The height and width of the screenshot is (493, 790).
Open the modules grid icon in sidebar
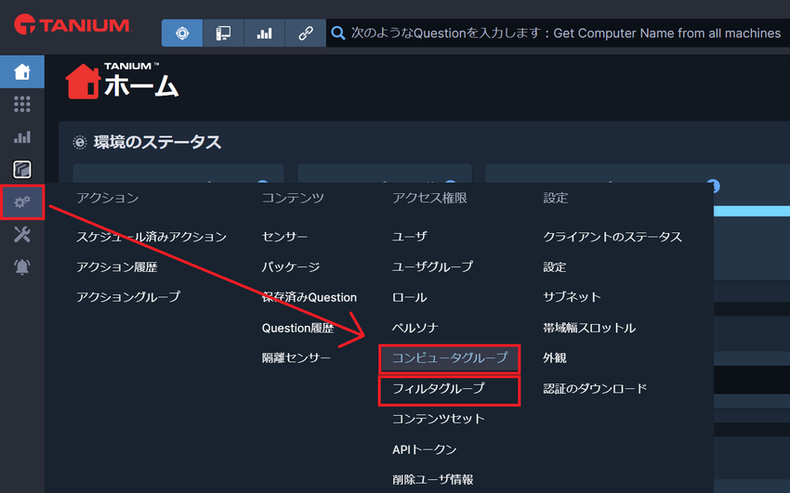pos(22,104)
